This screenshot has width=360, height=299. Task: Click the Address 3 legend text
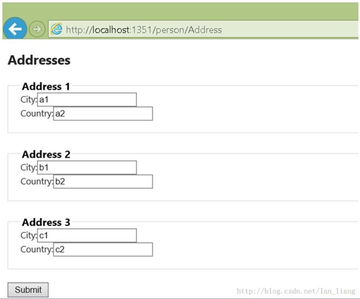coord(46,223)
